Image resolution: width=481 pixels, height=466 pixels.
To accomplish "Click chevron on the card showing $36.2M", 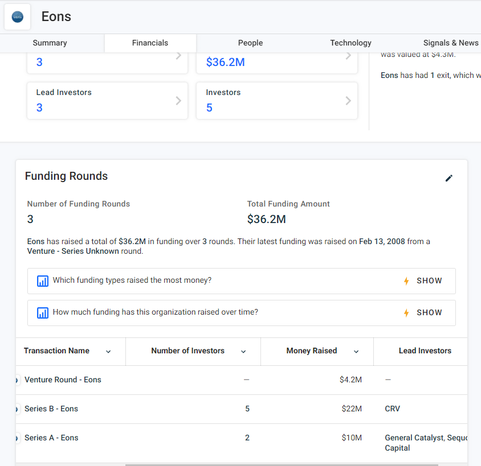I will [348, 56].
